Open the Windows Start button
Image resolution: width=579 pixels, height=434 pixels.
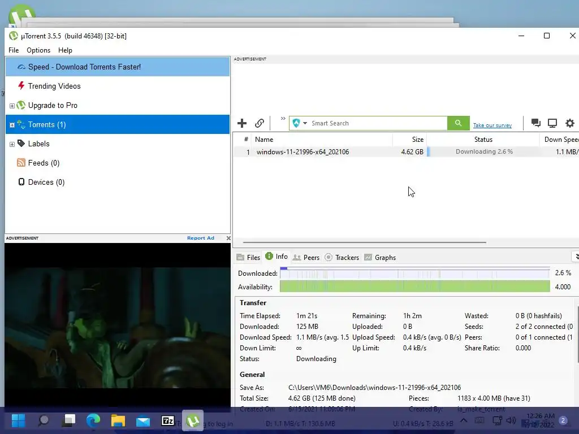pyautogui.click(x=18, y=420)
